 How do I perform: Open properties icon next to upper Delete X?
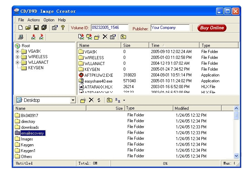113,37
